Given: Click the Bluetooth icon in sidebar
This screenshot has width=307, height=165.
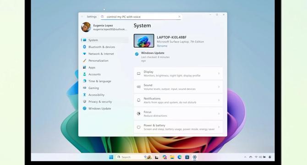Looking at the screenshot, I should 85,47.
